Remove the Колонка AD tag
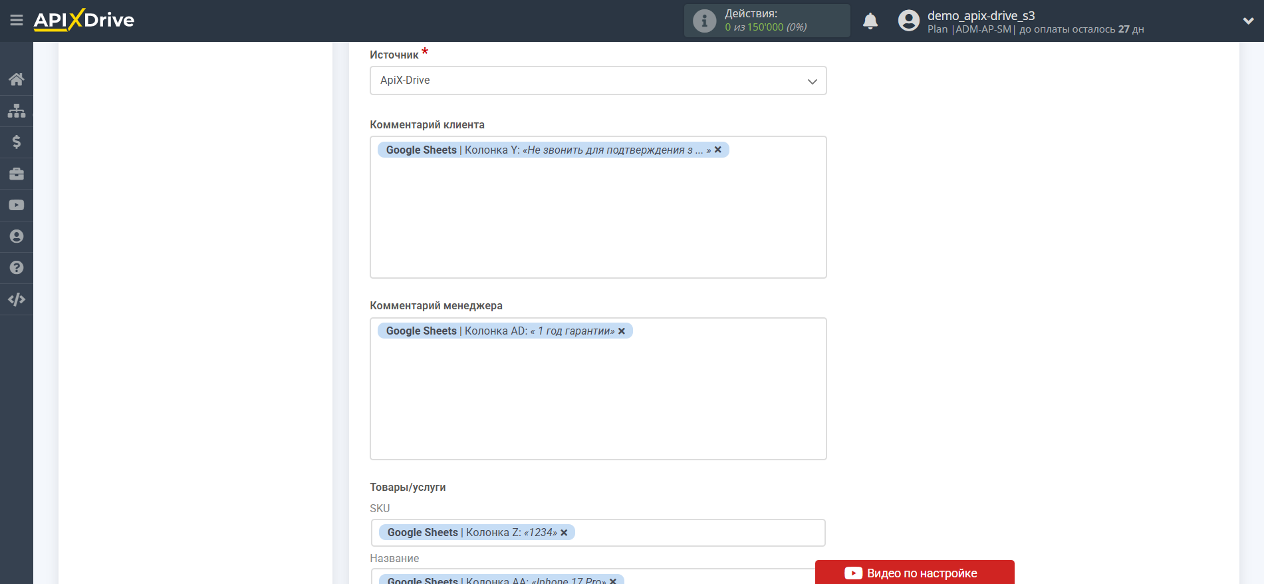Image resolution: width=1264 pixels, height=584 pixels. pyautogui.click(x=622, y=331)
